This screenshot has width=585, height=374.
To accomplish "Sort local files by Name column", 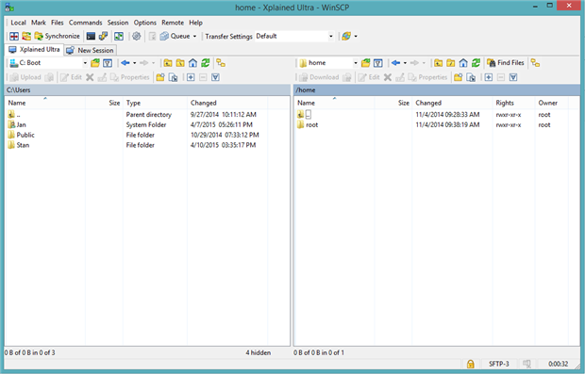I will click(44, 103).
